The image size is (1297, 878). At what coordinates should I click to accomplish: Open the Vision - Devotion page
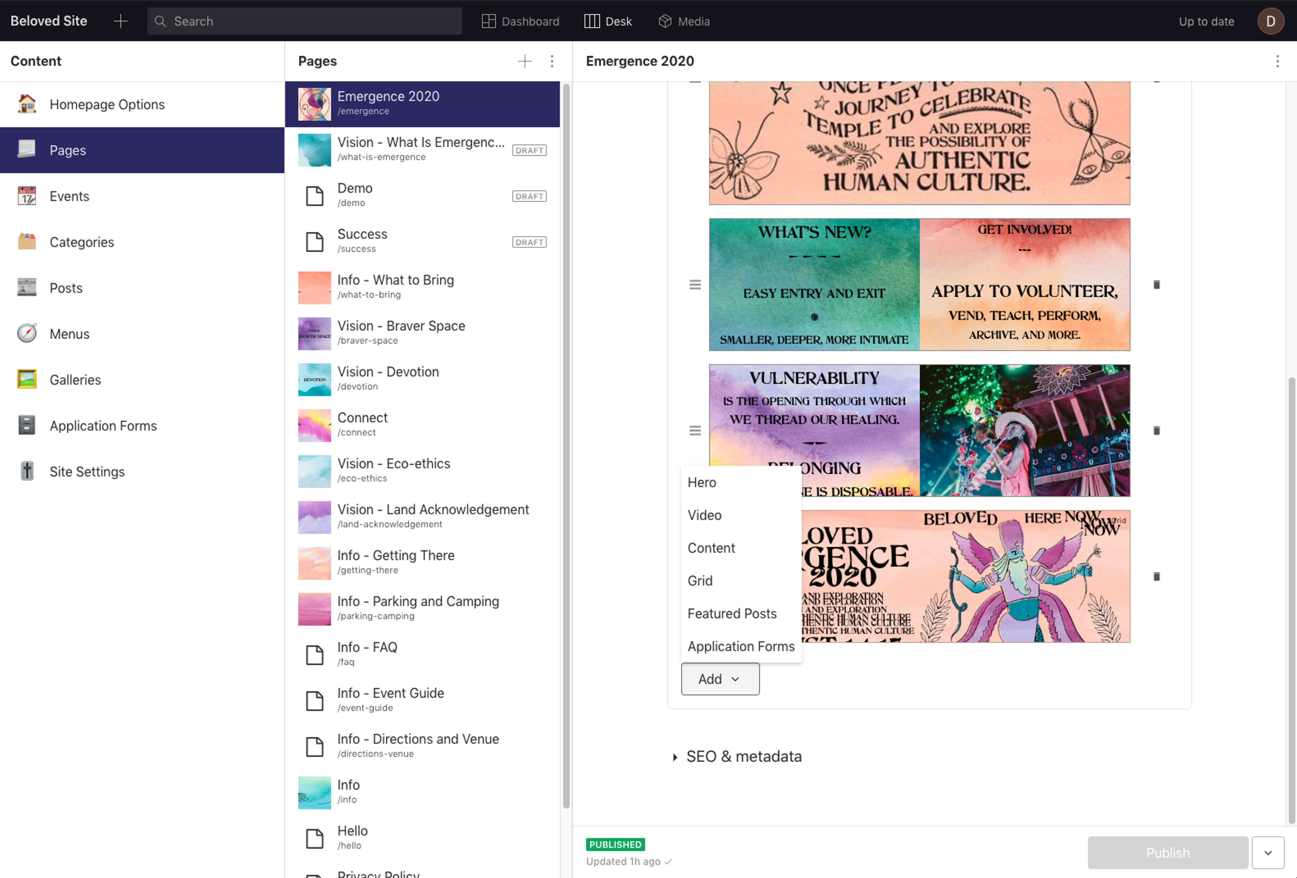pyautogui.click(x=422, y=379)
